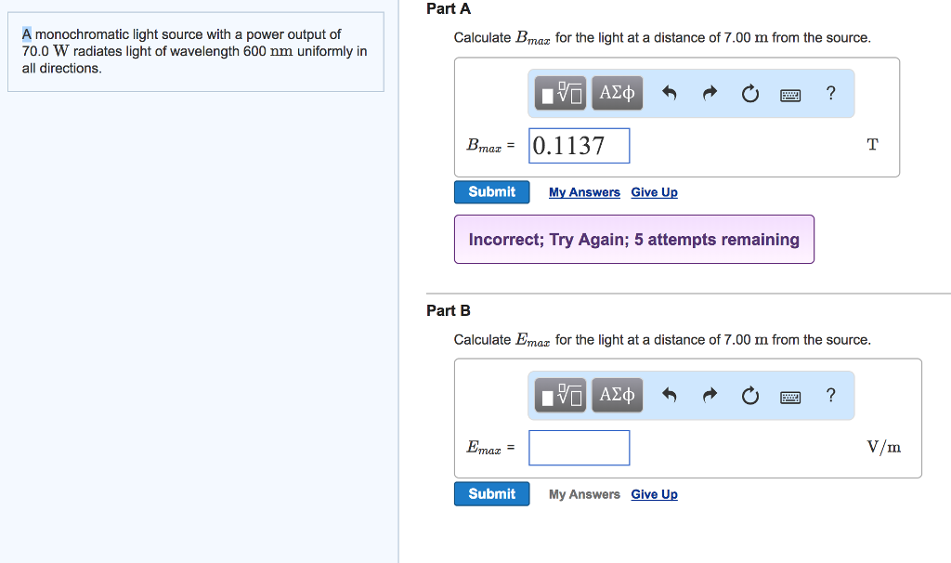This screenshot has height=563, width=951.
Task: Click Give Up link for Part B
Action: coord(654,494)
